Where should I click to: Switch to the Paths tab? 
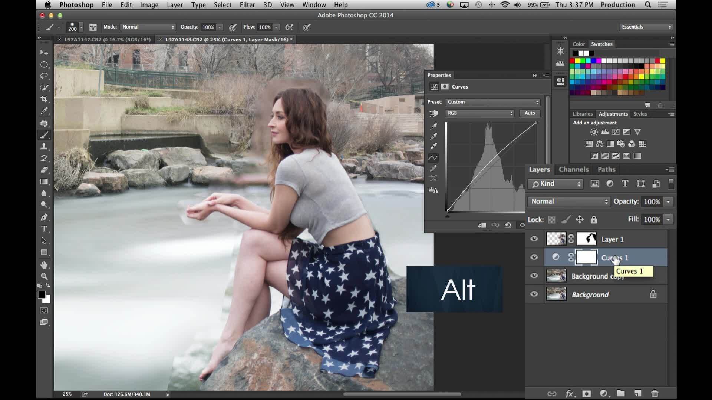tap(606, 170)
